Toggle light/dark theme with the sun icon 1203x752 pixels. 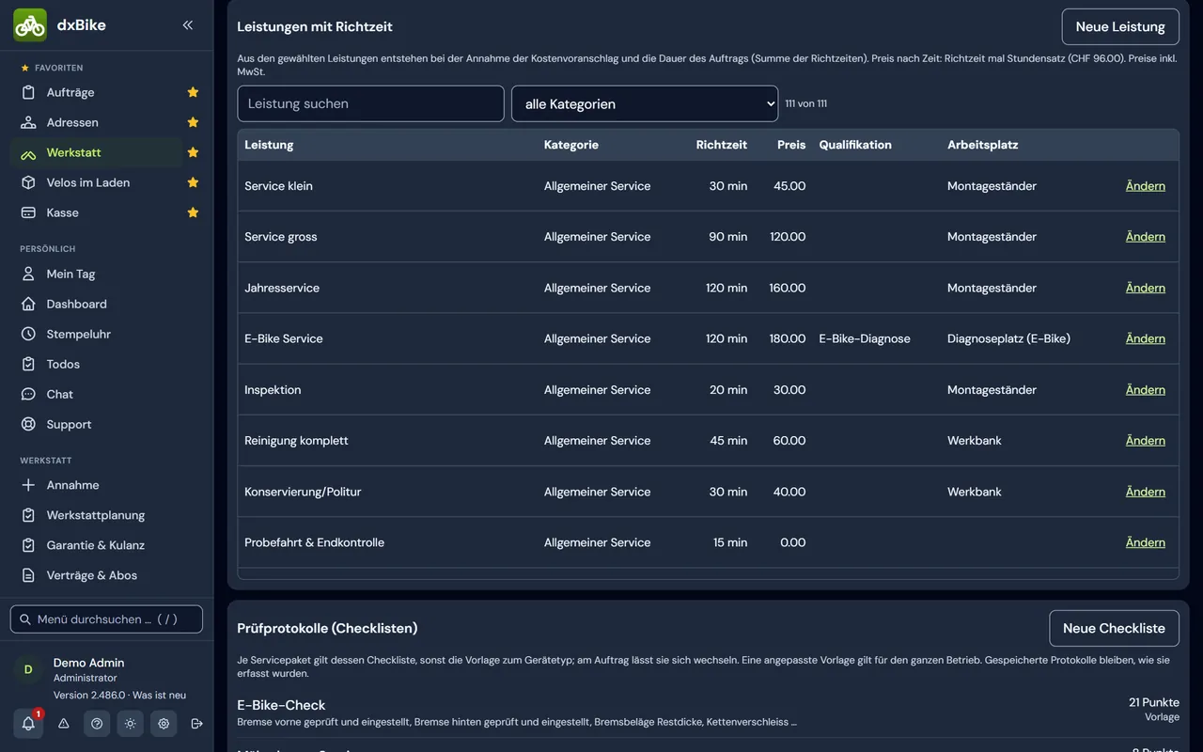130,724
